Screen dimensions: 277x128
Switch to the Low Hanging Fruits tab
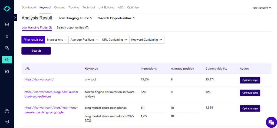tap(34, 28)
